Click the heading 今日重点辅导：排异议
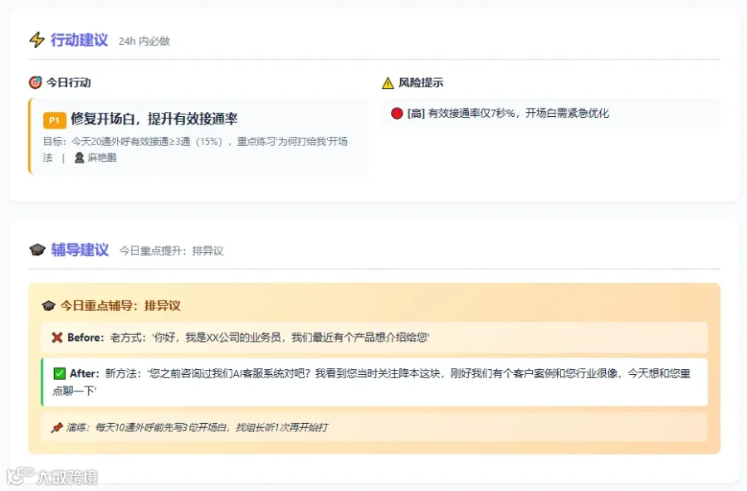 point(120,306)
